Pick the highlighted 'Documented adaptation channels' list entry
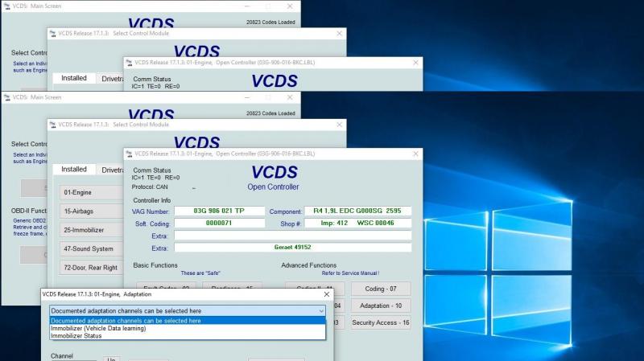 tap(188, 321)
